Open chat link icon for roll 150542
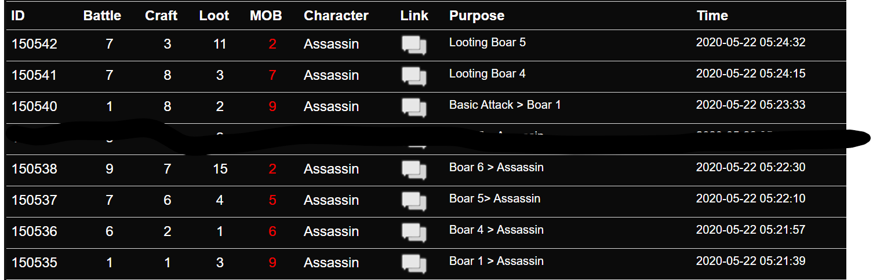This screenshot has width=873, height=280. click(414, 45)
